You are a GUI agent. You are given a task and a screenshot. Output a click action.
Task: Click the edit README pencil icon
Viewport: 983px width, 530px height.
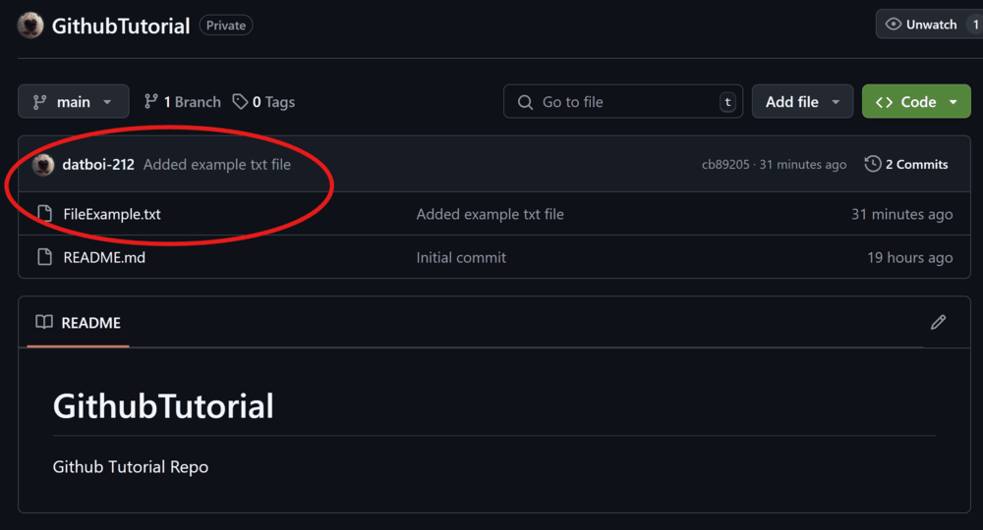click(x=938, y=322)
